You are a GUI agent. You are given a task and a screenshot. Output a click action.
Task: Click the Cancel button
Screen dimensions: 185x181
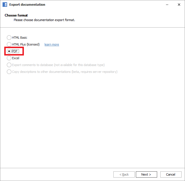[171, 174]
